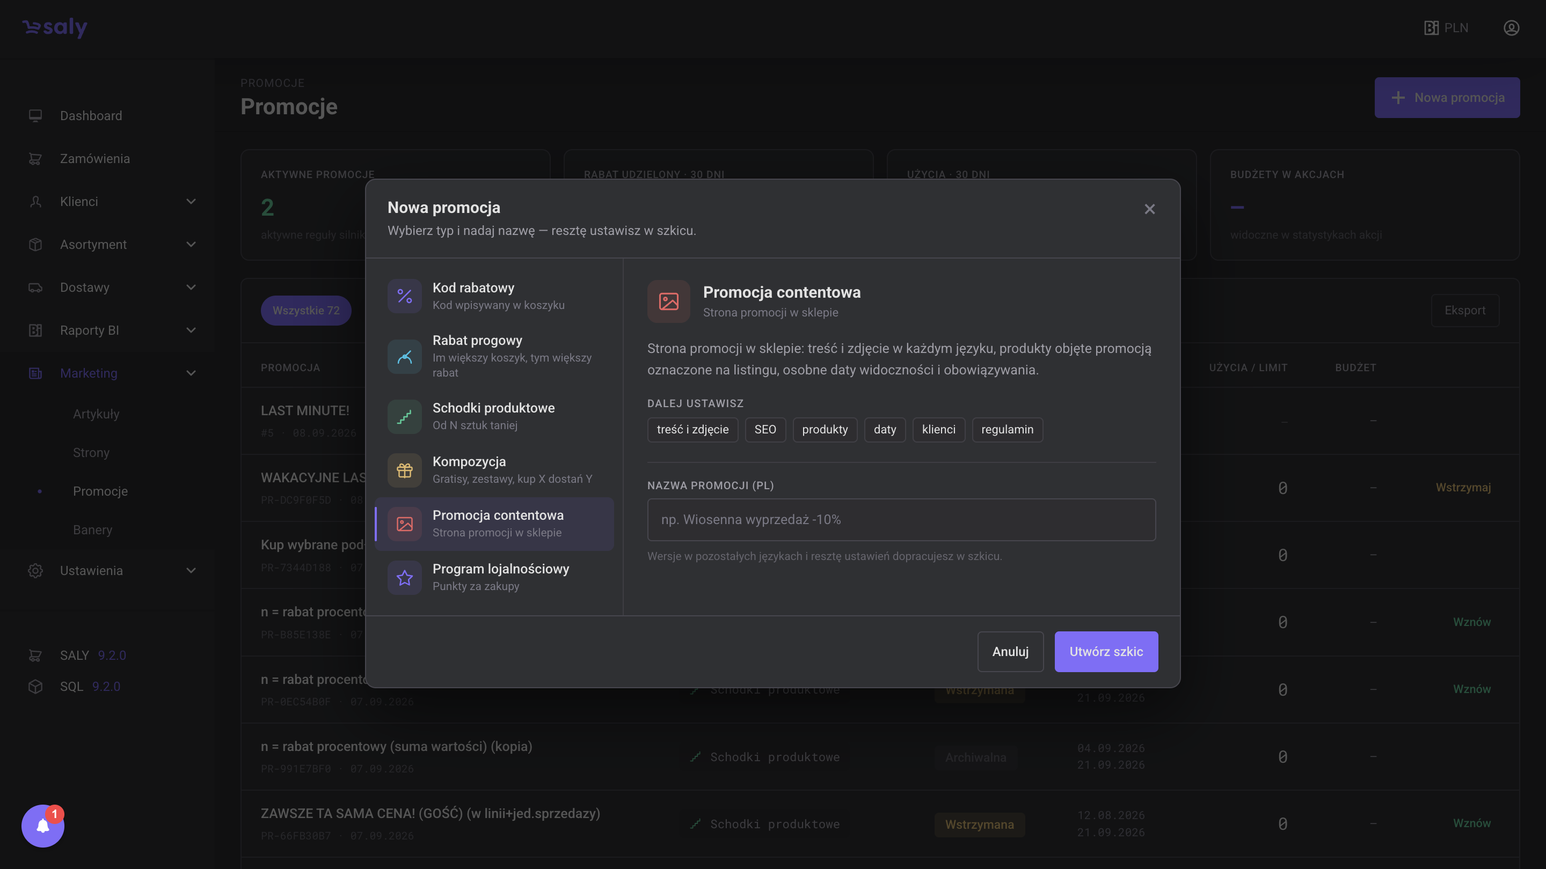Click the Nowa promocja button
The width and height of the screenshot is (1546, 869).
coord(1447,98)
